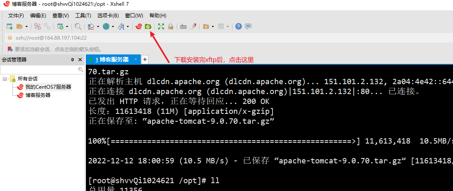The height and width of the screenshot is (191, 453).
Task: Close the 会话管理器 panel
Action: pos(80,60)
